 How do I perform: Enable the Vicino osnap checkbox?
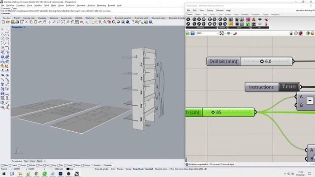(x=10, y=165)
